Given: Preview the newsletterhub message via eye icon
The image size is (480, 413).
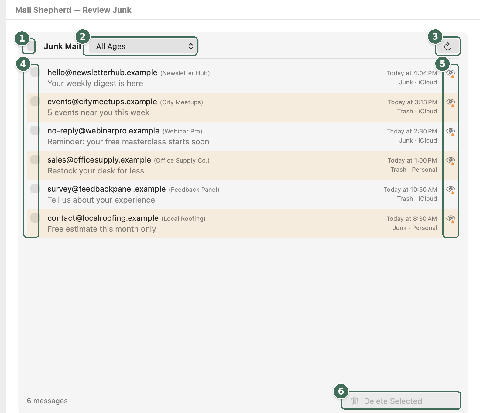Looking at the screenshot, I should pyautogui.click(x=451, y=73).
